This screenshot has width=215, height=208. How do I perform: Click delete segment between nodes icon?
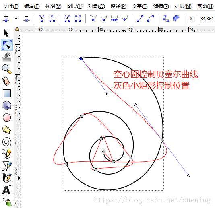tap(78, 19)
